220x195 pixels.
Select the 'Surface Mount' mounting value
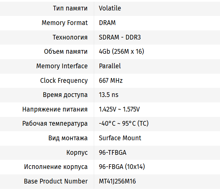(120, 138)
